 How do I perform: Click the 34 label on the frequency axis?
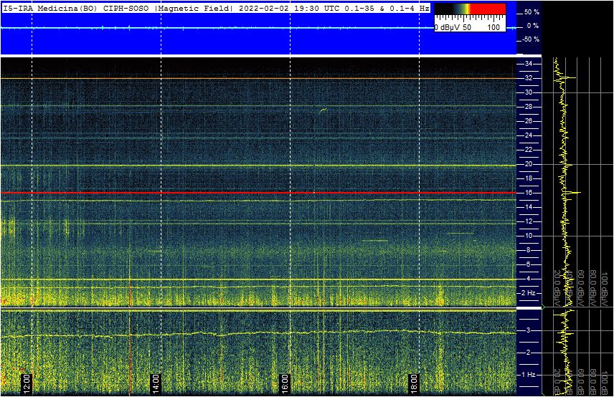point(528,64)
